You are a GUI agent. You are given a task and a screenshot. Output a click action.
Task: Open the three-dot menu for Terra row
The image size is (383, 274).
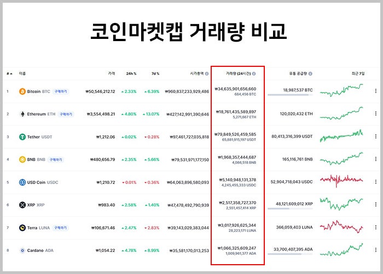[376, 227]
